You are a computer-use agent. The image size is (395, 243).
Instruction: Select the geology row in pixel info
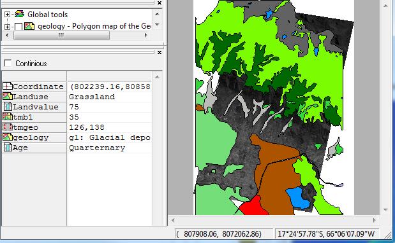click(x=77, y=137)
